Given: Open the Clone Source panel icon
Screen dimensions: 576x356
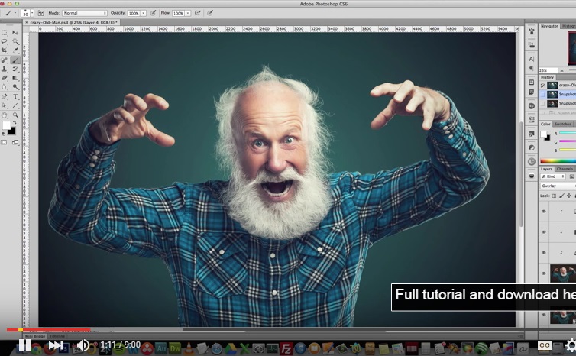Looking at the screenshot, I should [x=532, y=45].
